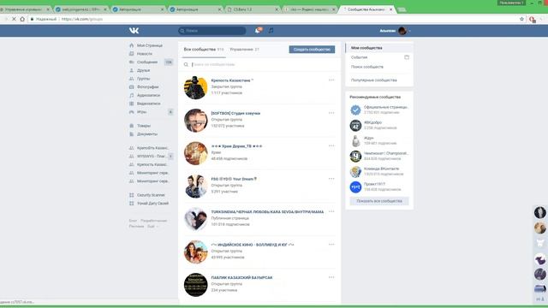Open Команда ВКонтакте recommended link
The image size is (548, 308).
381,169
